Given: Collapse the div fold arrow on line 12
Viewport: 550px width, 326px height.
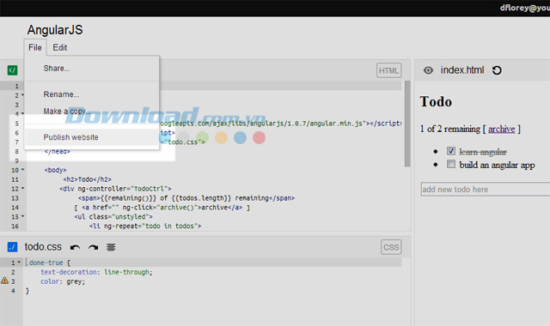Looking at the screenshot, I should click(23, 189).
